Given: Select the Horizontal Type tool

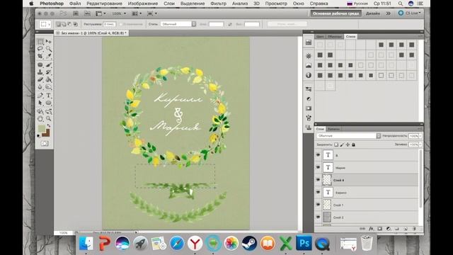Looking at the screenshot, I should [49, 96].
